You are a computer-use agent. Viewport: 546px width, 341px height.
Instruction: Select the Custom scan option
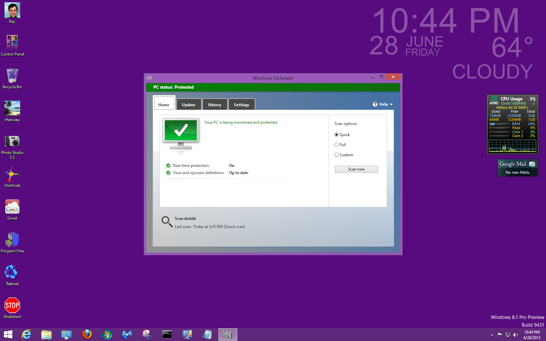(336, 155)
